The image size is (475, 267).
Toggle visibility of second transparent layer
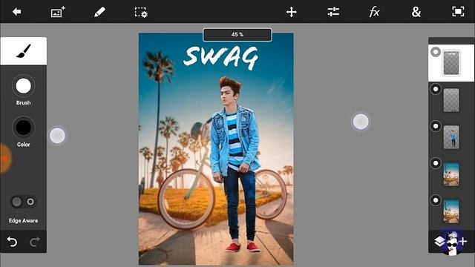coord(436,89)
